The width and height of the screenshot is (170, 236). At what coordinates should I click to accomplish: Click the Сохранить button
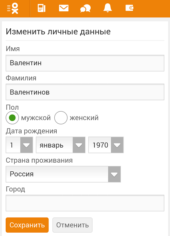pos(27,225)
